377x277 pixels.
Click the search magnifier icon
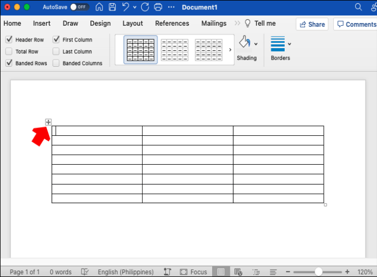(358, 7)
